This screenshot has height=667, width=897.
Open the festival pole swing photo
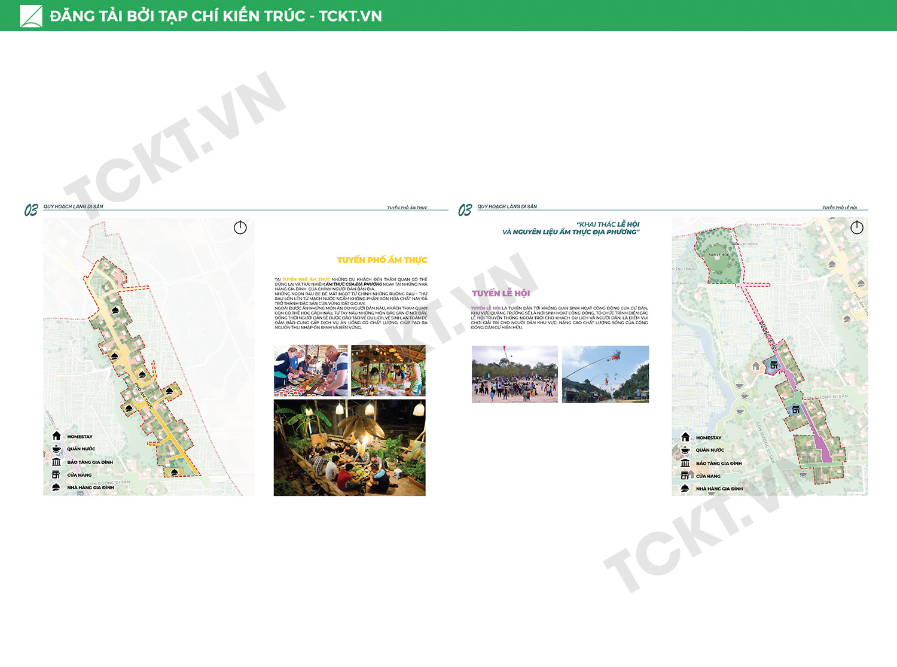[606, 374]
